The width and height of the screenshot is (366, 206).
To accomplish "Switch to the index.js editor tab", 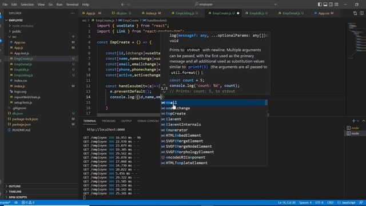I will click(x=151, y=13).
